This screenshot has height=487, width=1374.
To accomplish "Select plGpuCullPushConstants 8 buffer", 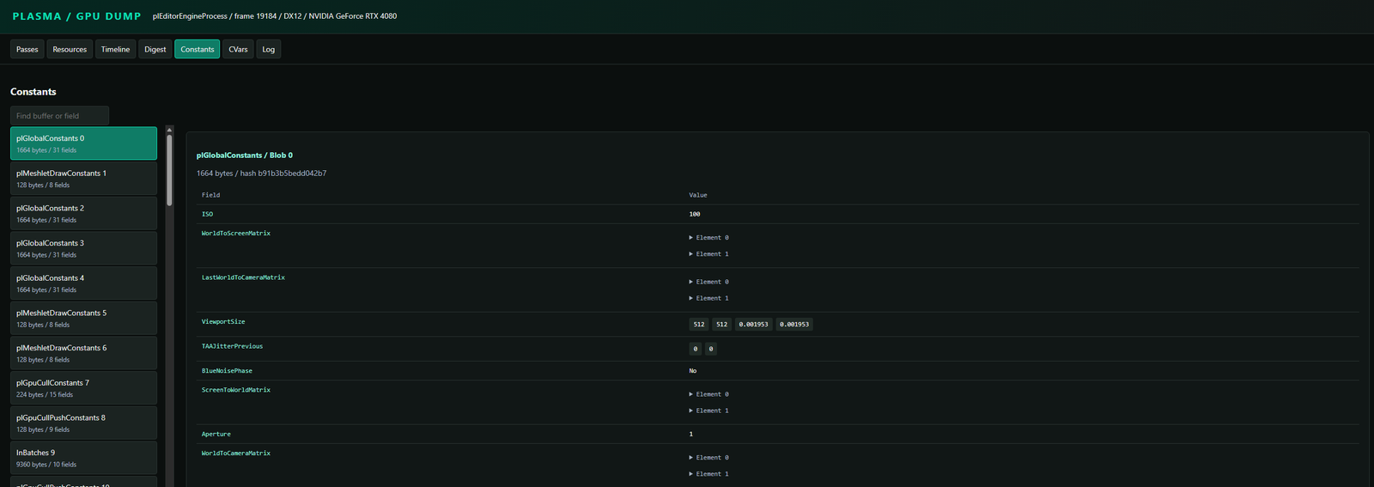I will [83, 423].
